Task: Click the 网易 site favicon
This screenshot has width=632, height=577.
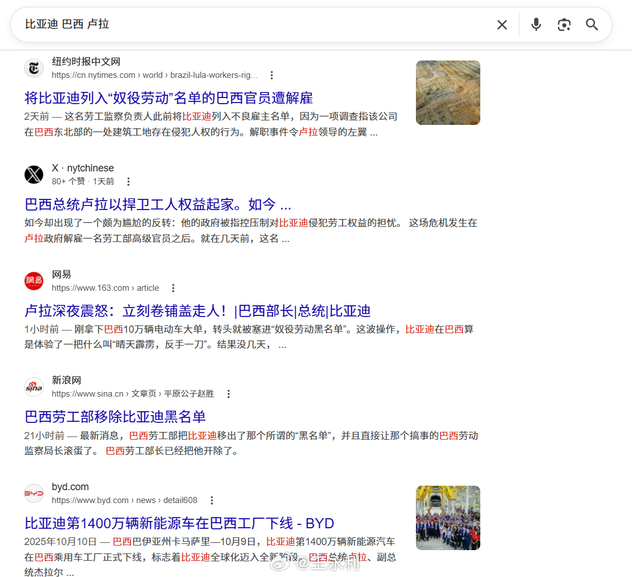Action: pos(34,281)
